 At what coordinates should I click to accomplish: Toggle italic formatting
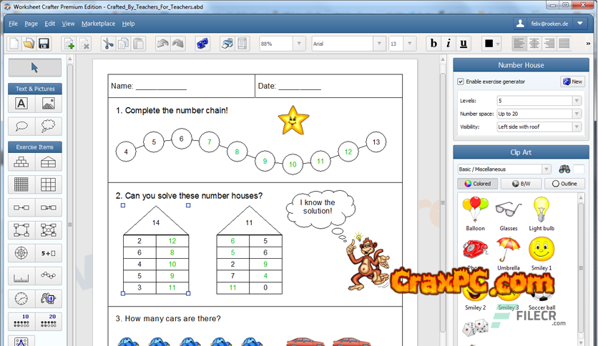(448, 44)
